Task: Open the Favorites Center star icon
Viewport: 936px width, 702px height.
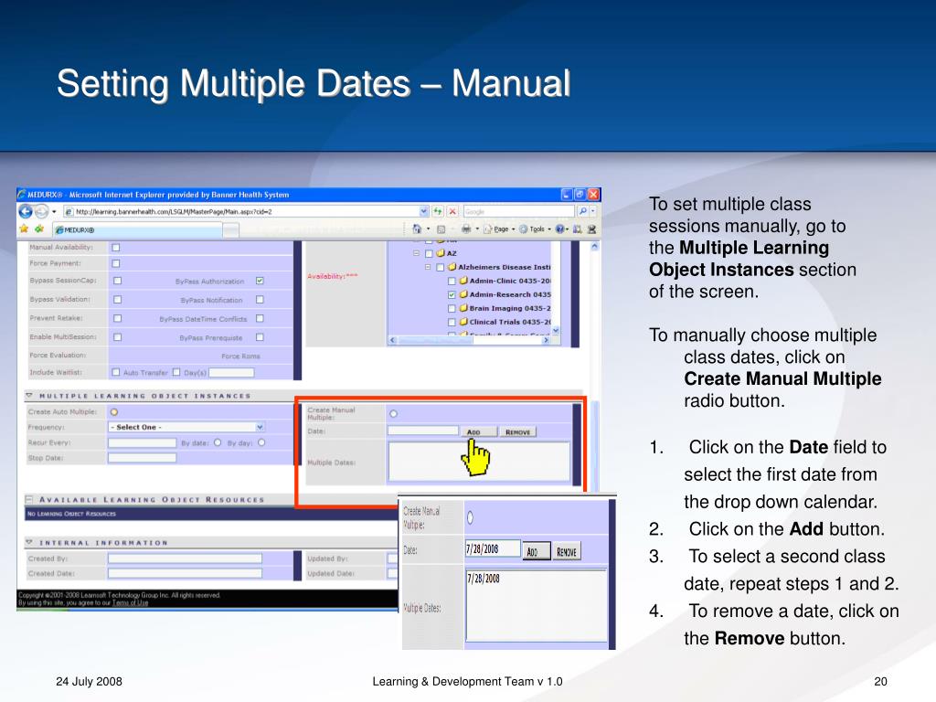Action: 24,229
